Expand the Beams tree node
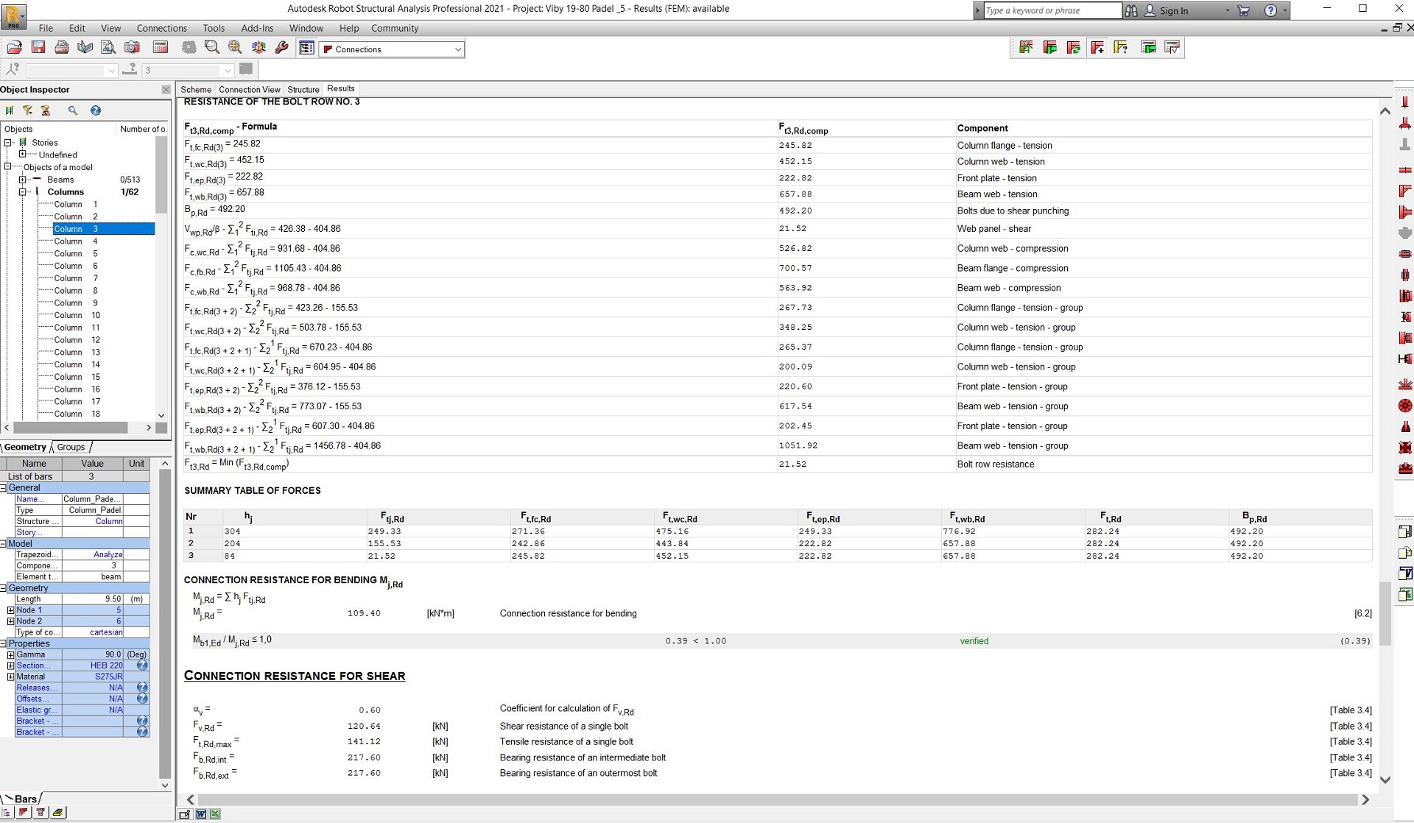The image size is (1414, 823). point(23,180)
